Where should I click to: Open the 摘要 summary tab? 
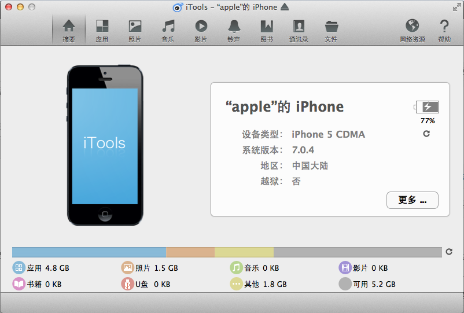pos(69,31)
